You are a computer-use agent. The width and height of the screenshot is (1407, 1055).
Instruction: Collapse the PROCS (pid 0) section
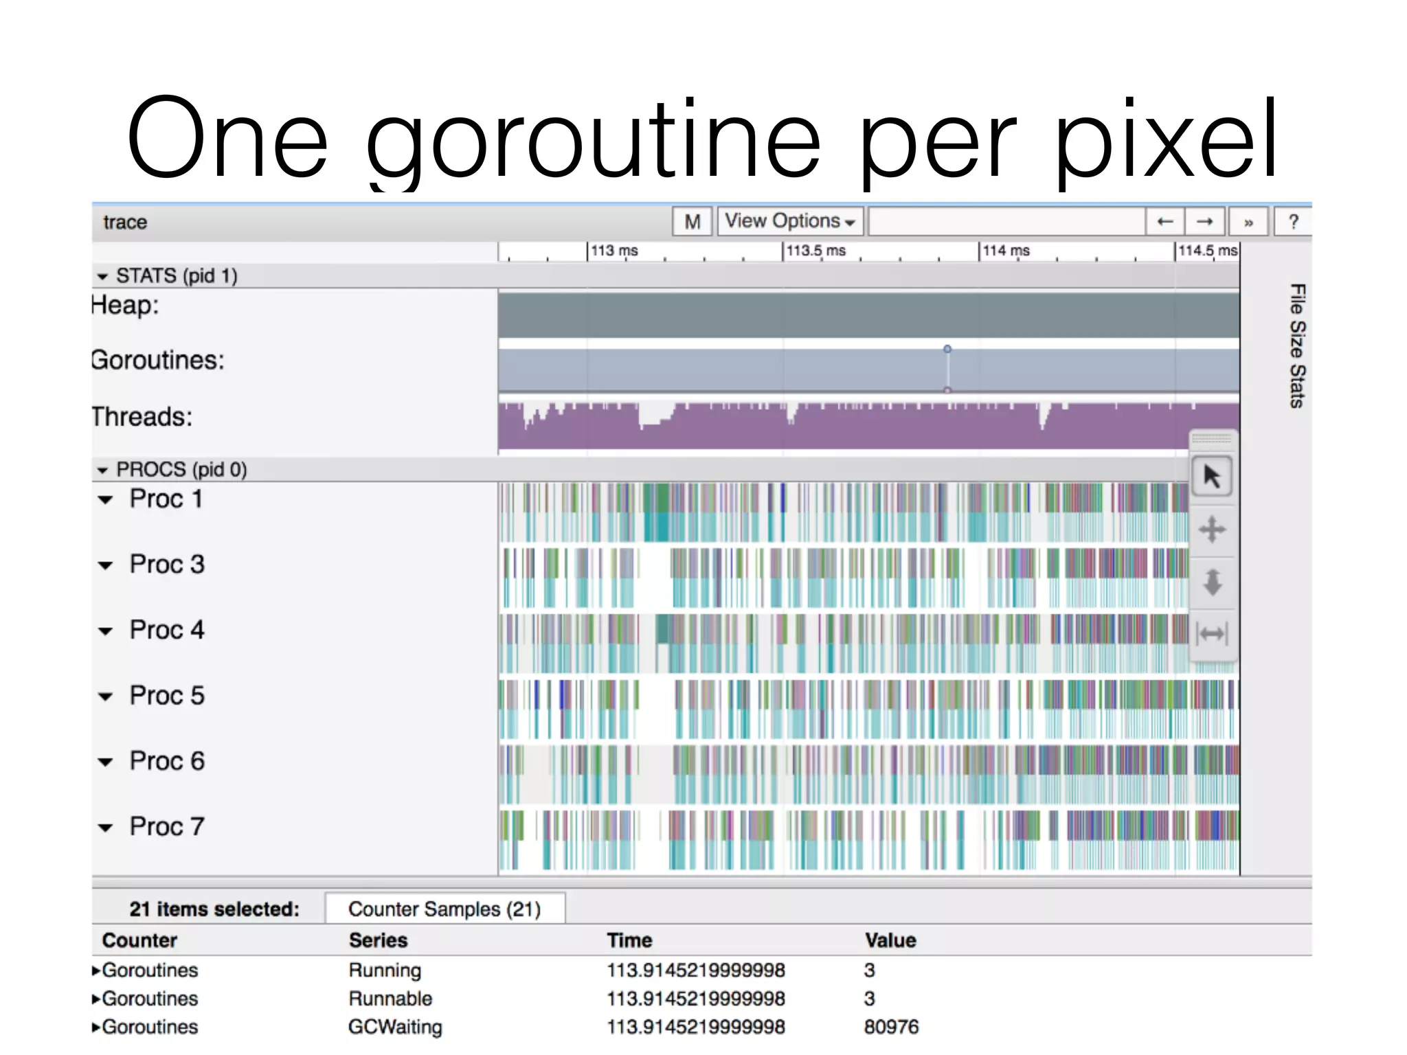click(103, 470)
